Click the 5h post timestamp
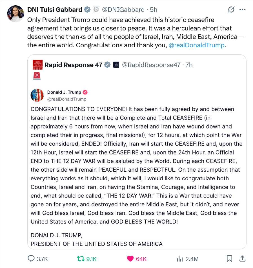 click(x=154, y=10)
